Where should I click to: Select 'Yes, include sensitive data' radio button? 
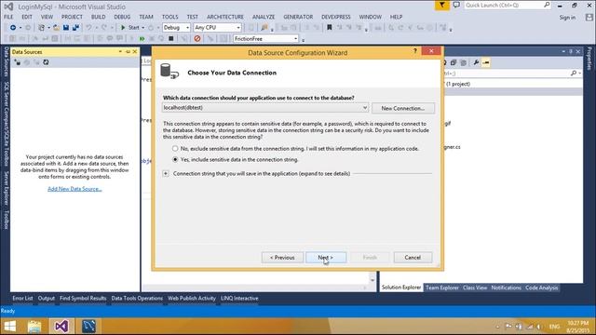[x=175, y=159]
